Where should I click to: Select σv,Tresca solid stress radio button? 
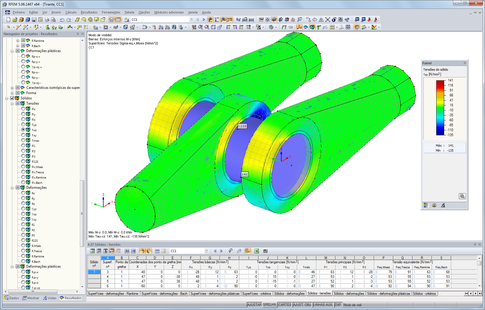point(23,172)
